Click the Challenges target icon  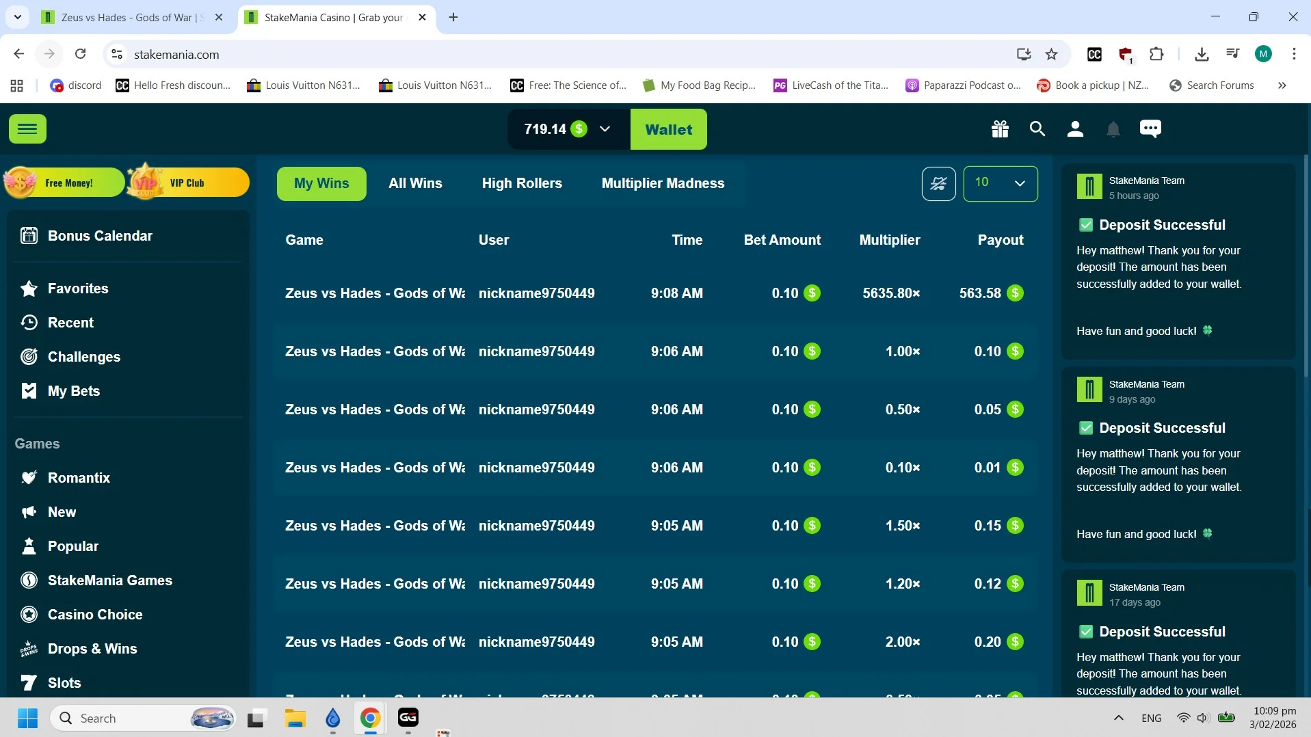tap(29, 357)
